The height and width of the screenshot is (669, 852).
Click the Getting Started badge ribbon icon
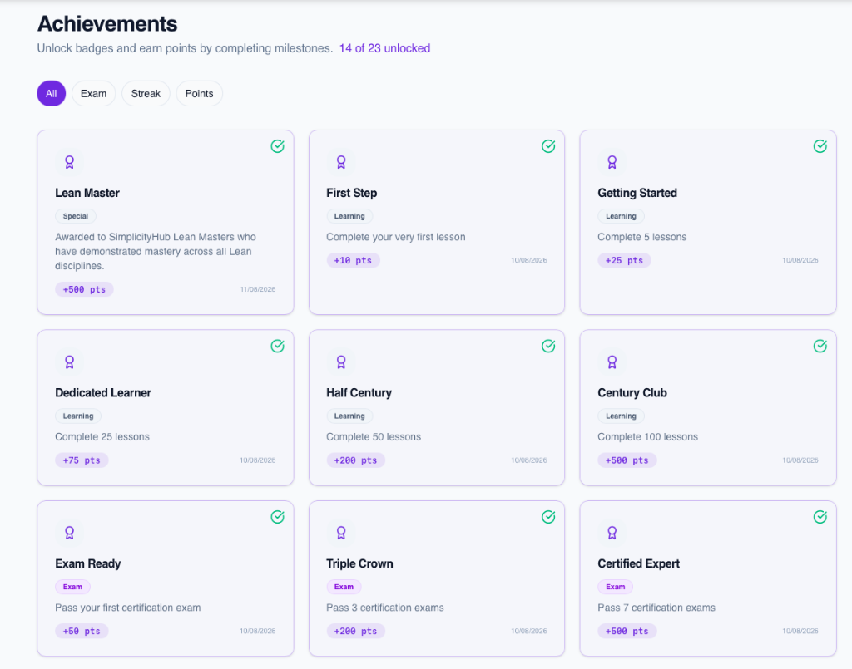[612, 162]
